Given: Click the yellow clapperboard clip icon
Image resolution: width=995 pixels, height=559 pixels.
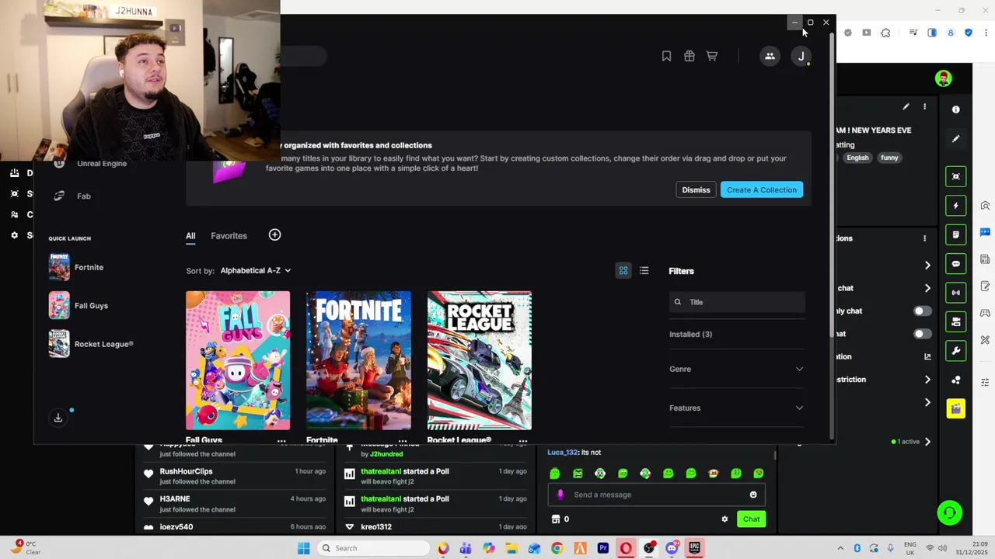Looking at the screenshot, I should [956, 409].
